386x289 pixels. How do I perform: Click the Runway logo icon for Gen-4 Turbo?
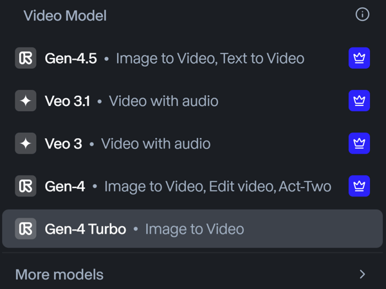coord(26,229)
